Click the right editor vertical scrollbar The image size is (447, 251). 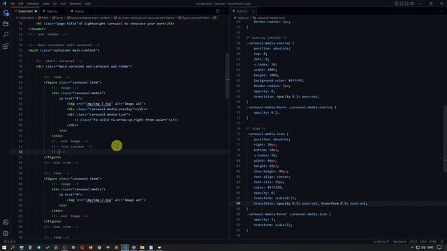(445, 139)
